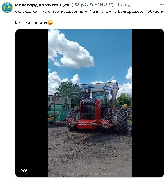Click the tweet text about Сельхозтехника
Image resolution: width=167 pixels, height=179 pixels.
pyautogui.click(x=89, y=12)
